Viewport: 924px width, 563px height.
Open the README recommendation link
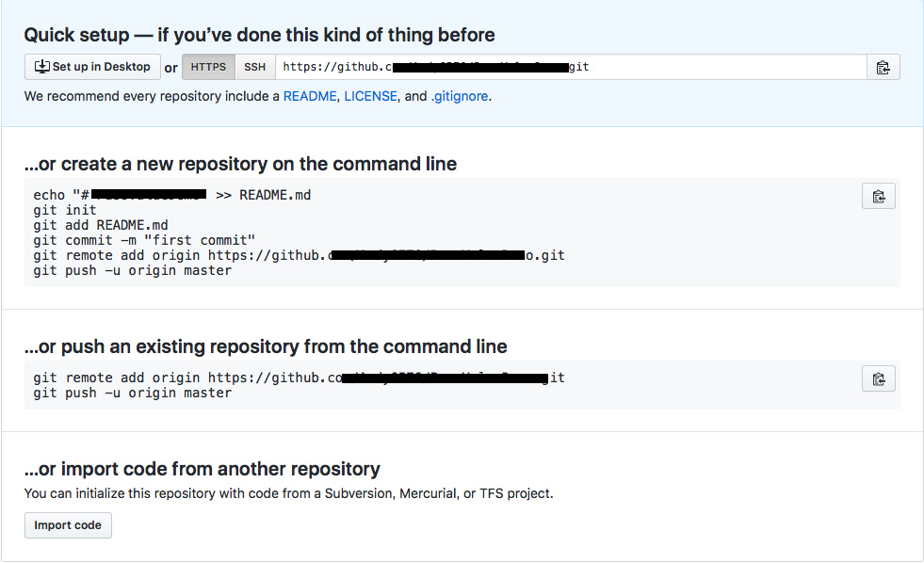point(309,96)
